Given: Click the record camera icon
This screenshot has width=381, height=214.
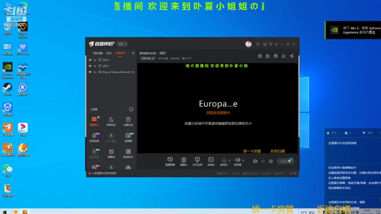Looking at the screenshot, I should tap(255, 161).
